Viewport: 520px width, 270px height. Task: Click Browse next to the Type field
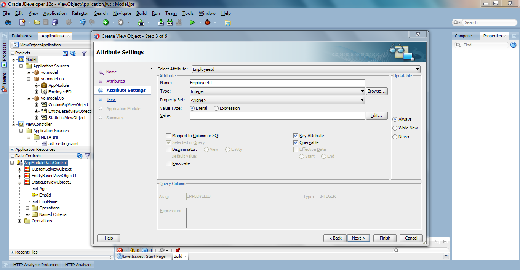(377, 91)
